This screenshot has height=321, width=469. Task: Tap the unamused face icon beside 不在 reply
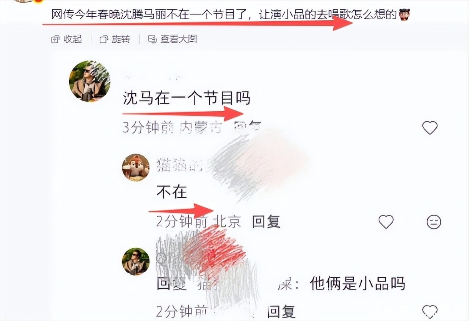tap(434, 222)
